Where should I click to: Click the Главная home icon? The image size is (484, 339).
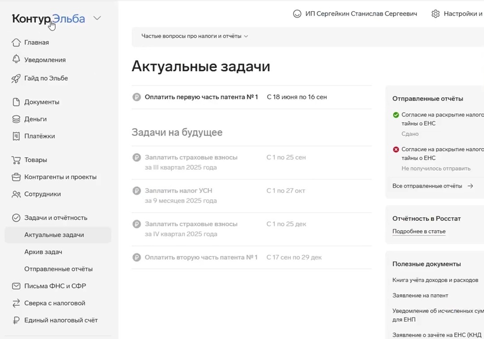pyautogui.click(x=16, y=42)
